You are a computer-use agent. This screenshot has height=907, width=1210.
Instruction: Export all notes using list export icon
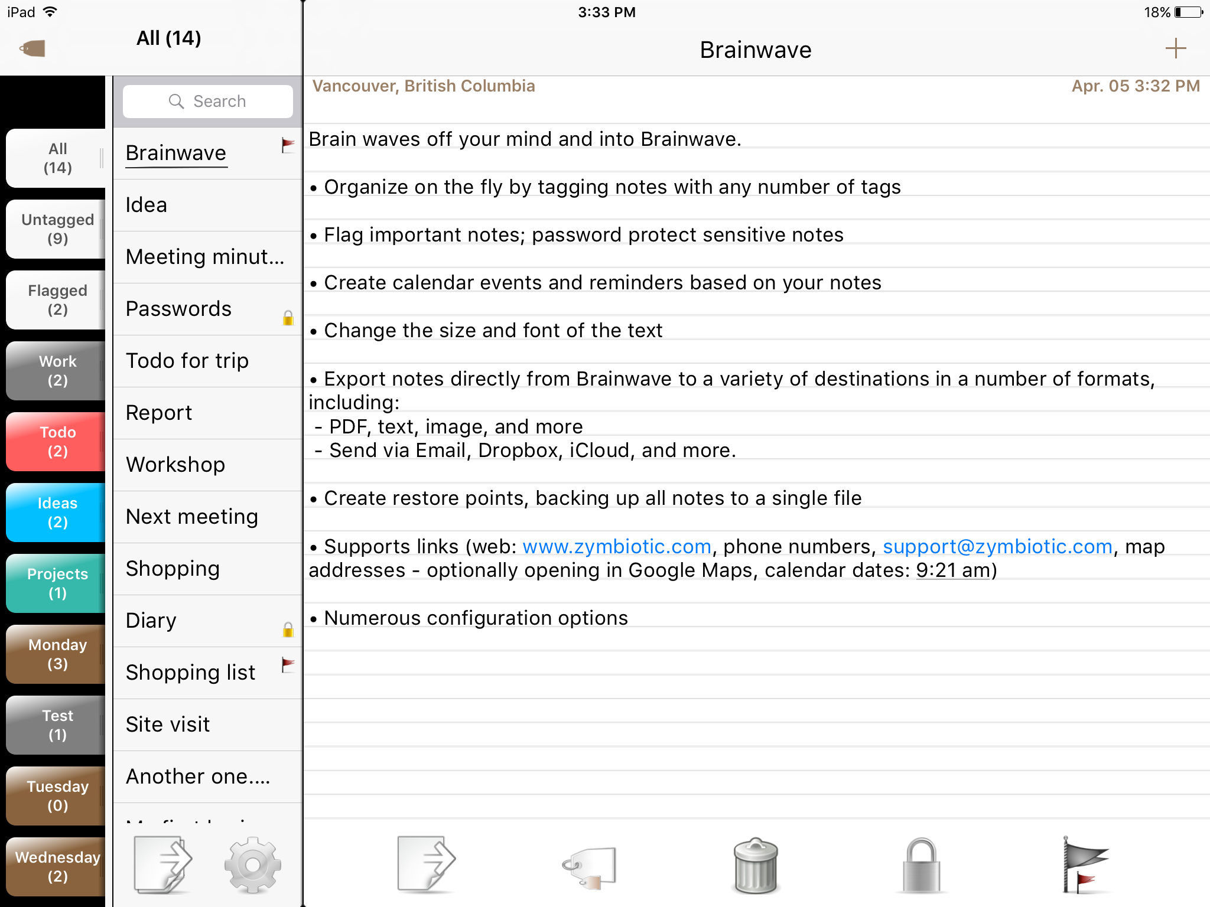[162, 865]
